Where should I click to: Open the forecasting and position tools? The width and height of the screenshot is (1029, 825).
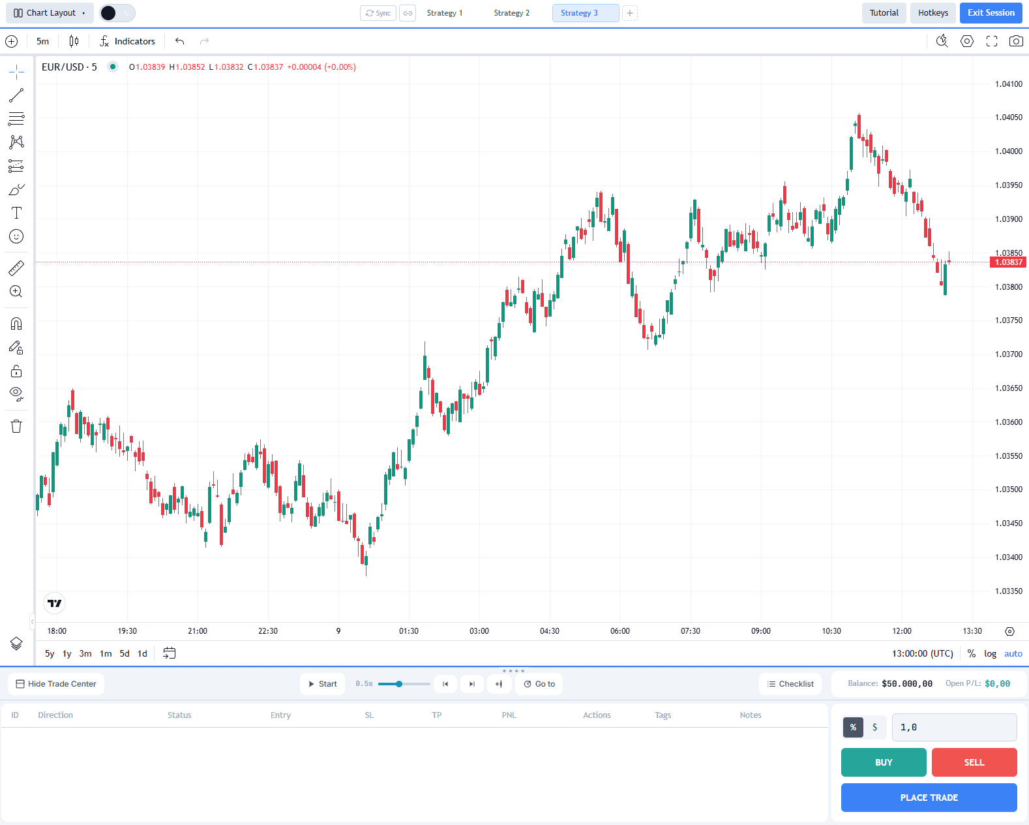[x=16, y=166]
